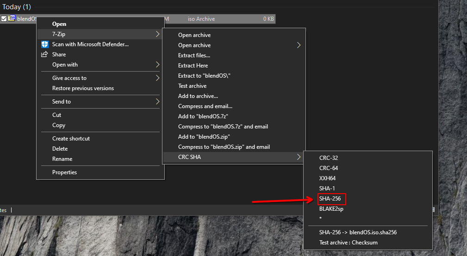Expand the CRC SHA submenu arrow
467x256 pixels.
299,157
